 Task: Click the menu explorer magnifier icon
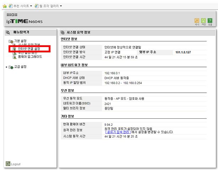click(8, 32)
